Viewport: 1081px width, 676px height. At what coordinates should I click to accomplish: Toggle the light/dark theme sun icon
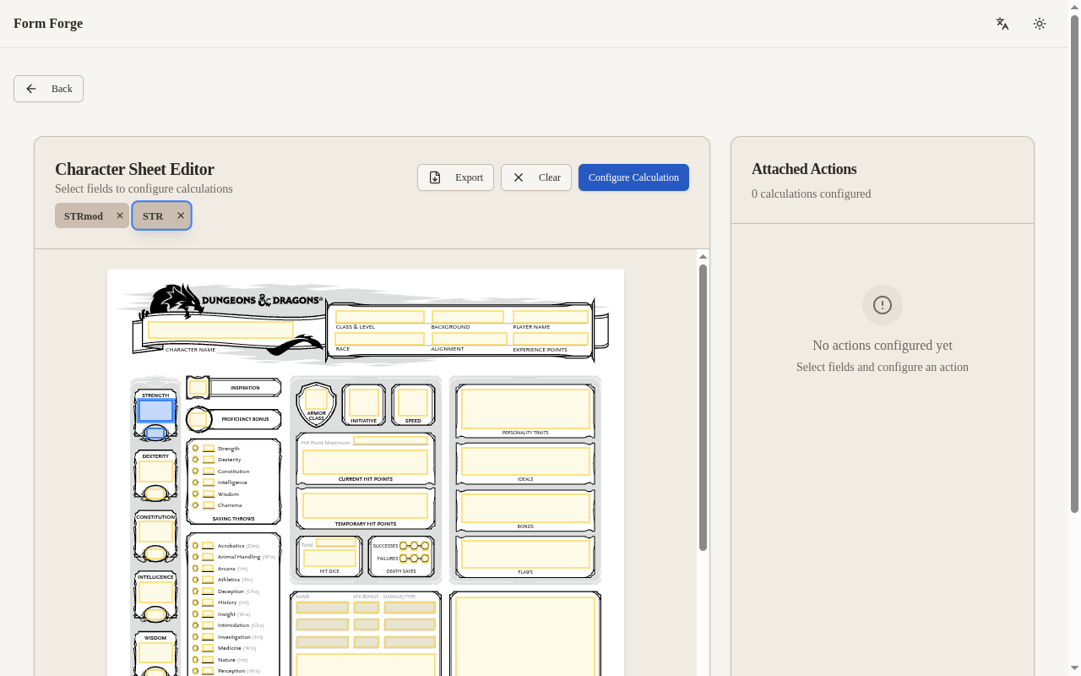point(1040,24)
